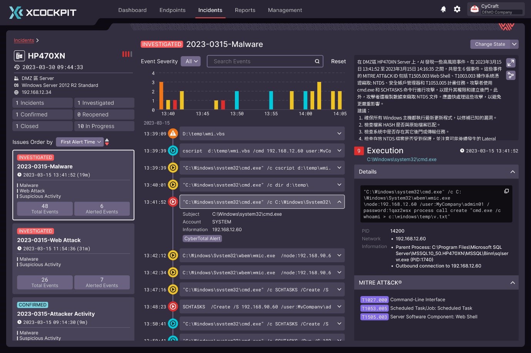Switch to the Endpoints tab
The image size is (531, 353).
(173, 10)
